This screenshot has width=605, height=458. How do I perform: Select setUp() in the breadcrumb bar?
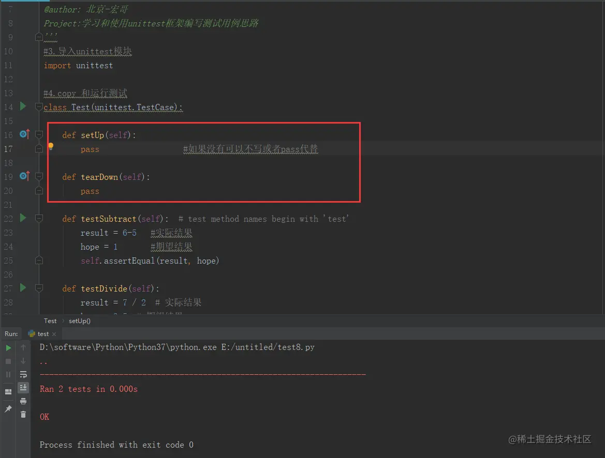80,320
